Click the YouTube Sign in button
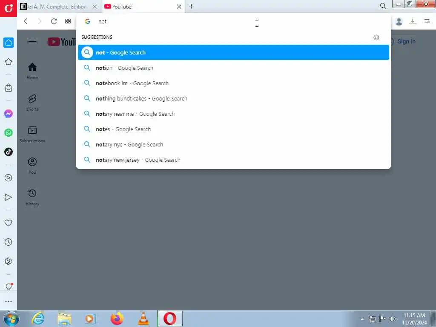436x327 pixels. point(403,41)
